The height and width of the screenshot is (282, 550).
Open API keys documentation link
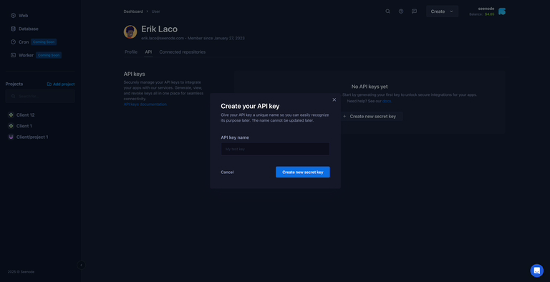tap(145, 104)
